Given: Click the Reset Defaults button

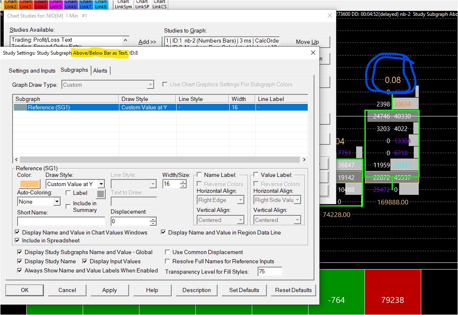Looking at the screenshot, I should (x=293, y=290).
